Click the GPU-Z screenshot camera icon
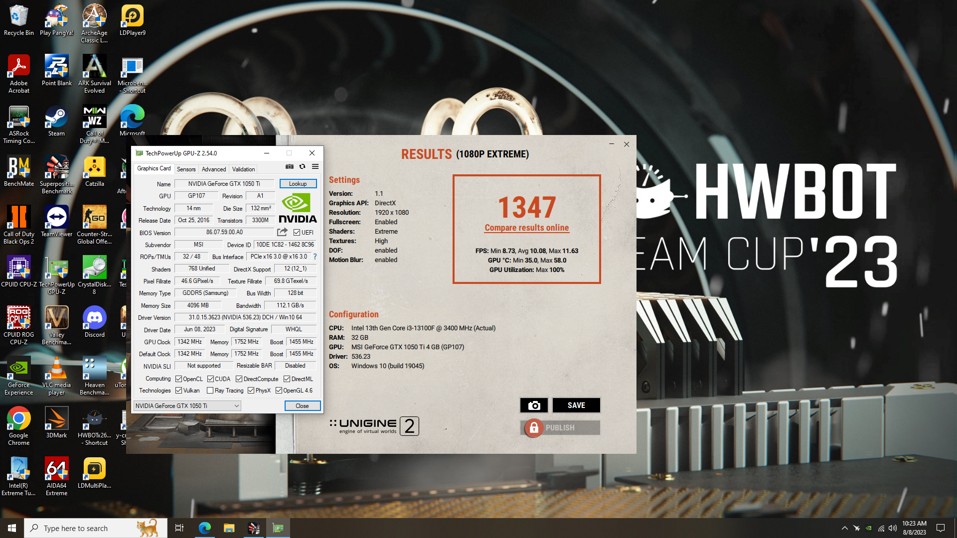Viewport: 957px width, 538px height. click(290, 167)
